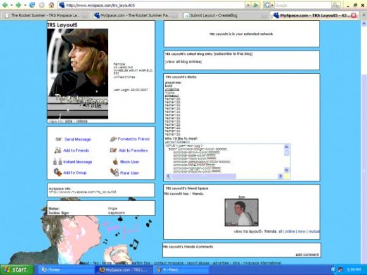The height and width of the screenshot is (275, 367).
Task: Open the list-all-tabs dropdown arrow
Action: pos(363,15)
